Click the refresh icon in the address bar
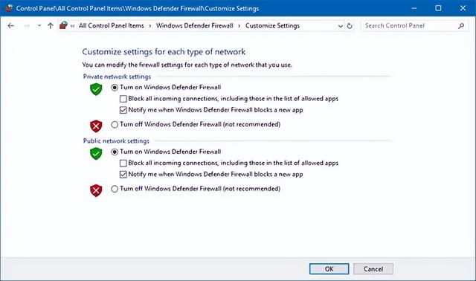Image resolution: width=476 pixels, height=281 pixels. coord(350,26)
